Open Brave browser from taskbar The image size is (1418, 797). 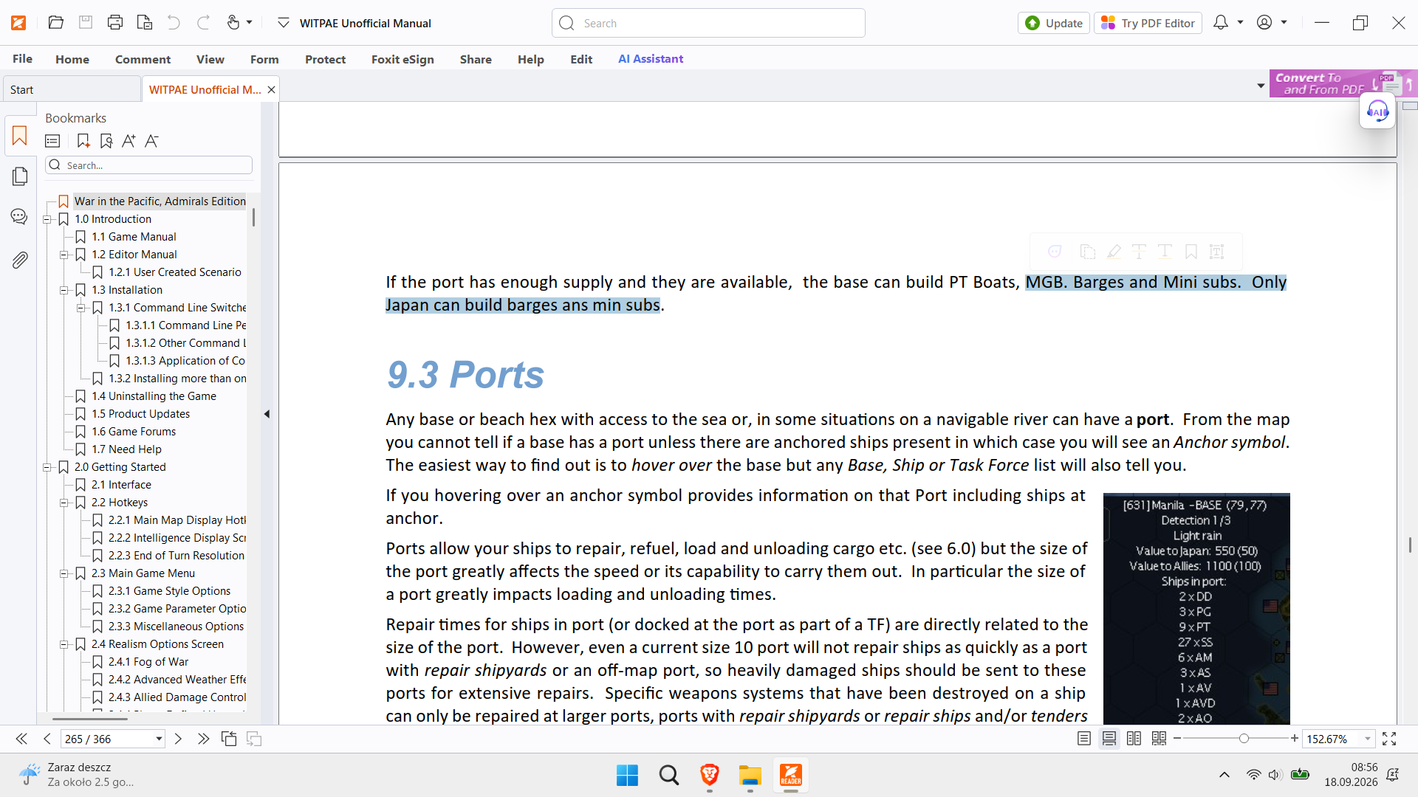pos(710,776)
